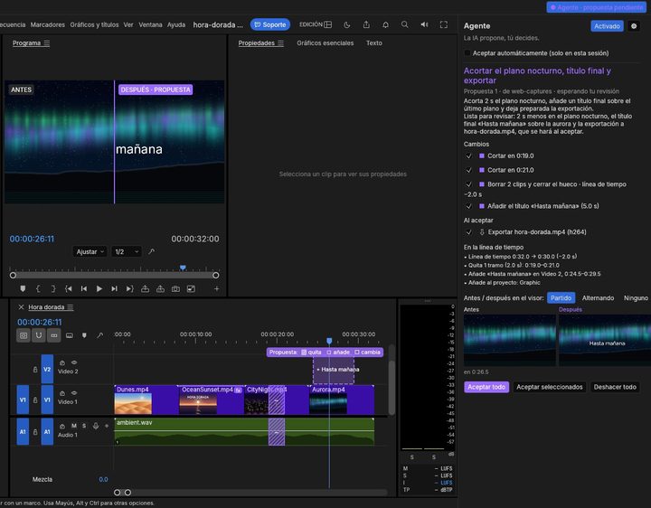Open Program monitor settings wrench
The image size is (651, 508).
point(152,251)
